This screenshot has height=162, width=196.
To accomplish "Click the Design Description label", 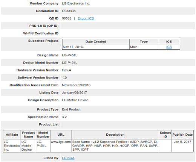I will pyautogui.click(x=43, y=100).
